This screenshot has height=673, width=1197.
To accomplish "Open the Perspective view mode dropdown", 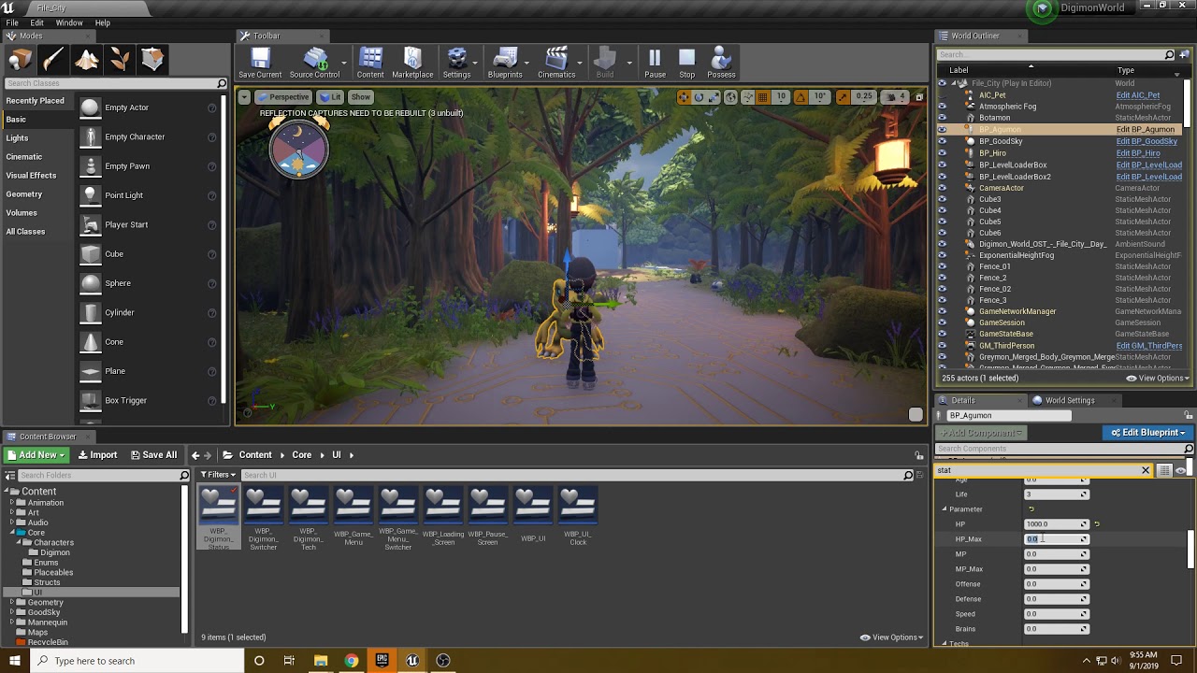I will [x=282, y=97].
